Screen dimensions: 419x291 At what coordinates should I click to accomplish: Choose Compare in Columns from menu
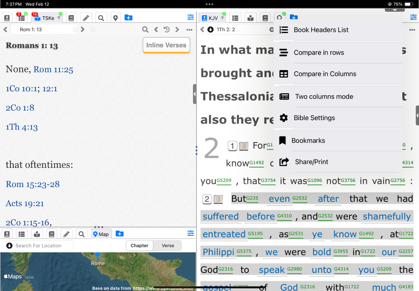(325, 74)
